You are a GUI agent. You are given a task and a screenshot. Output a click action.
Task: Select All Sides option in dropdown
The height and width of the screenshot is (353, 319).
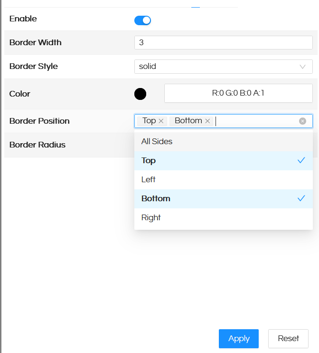(223, 142)
